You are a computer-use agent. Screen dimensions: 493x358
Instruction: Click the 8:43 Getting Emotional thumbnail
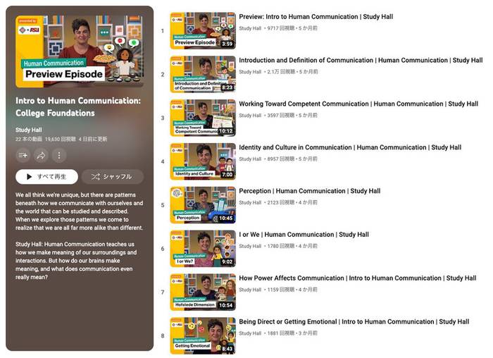203,335
